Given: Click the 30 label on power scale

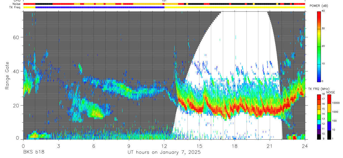Looking at the screenshot, I should pyautogui.click(x=323, y=28).
